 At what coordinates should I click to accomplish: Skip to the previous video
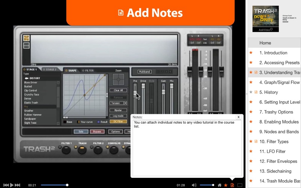[x=6, y=185]
